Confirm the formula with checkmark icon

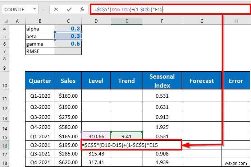[x=69, y=9]
